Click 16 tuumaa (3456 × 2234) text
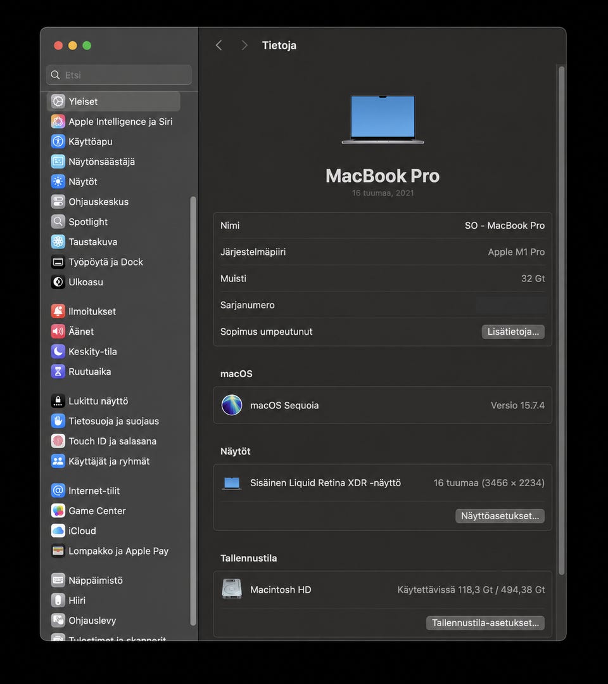This screenshot has height=684, width=608. click(x=489, y=483)
